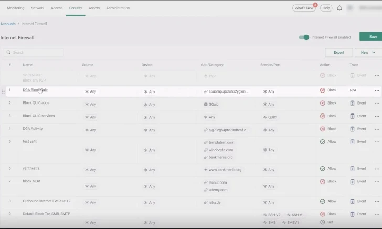Open the Monitoring menu tab

[15, 8]
